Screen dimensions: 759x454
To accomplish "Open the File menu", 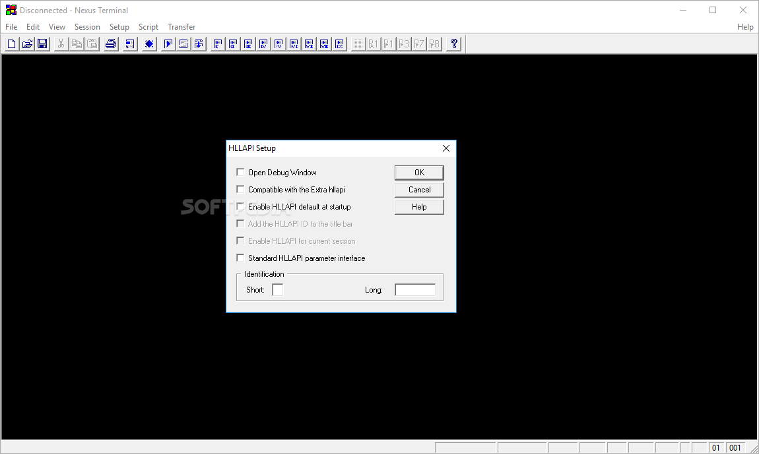I will click(11, 26).
